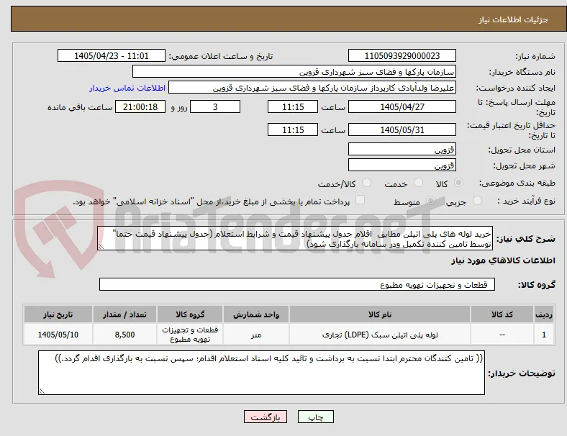Click the شماره نیاز field 1105093929000023

pyautogui.click(x=402, y=55)
